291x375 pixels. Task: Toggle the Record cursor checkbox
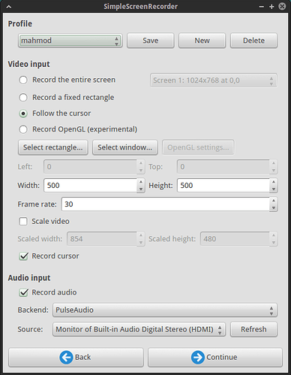pyautogui.click(x=23, y=256)
